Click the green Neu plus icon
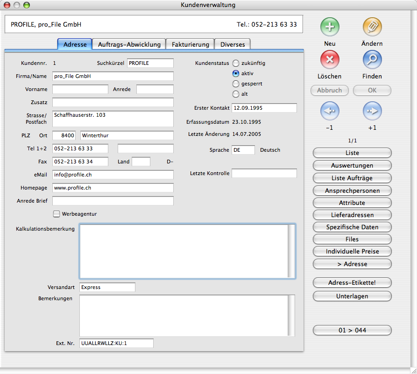 click(x=330, y=27)
